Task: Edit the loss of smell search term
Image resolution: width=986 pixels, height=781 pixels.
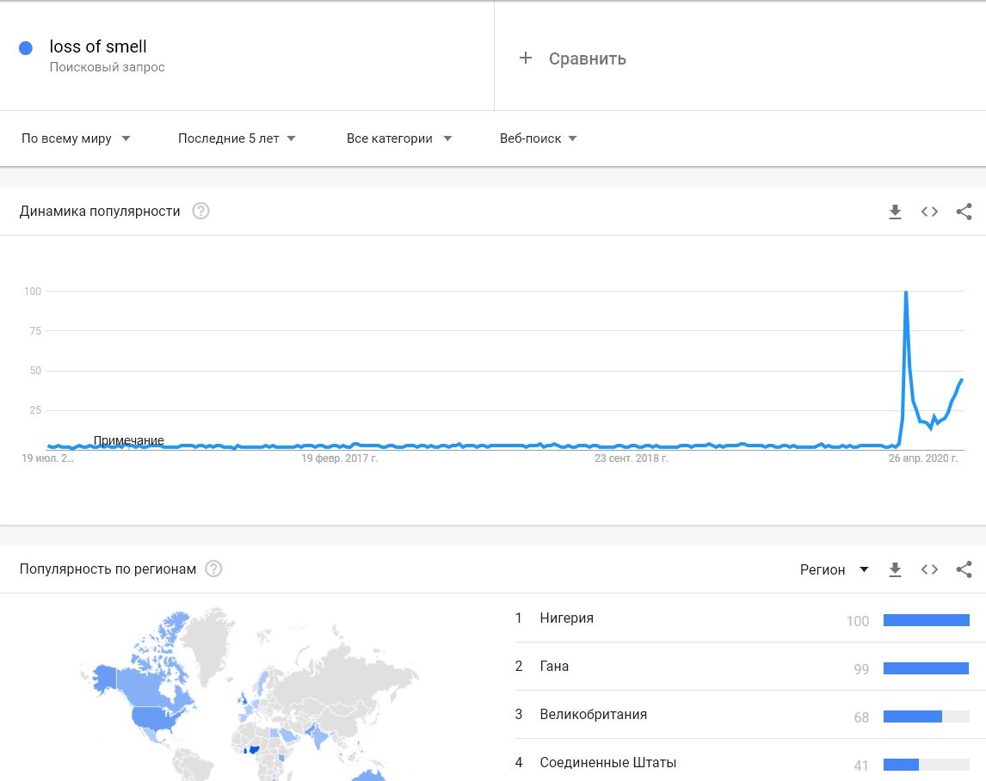Action: pos(98,46)
